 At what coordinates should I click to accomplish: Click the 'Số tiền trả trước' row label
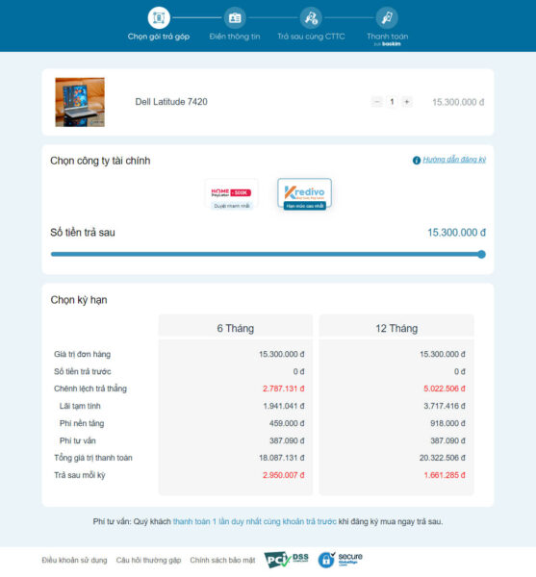point(83,371)
